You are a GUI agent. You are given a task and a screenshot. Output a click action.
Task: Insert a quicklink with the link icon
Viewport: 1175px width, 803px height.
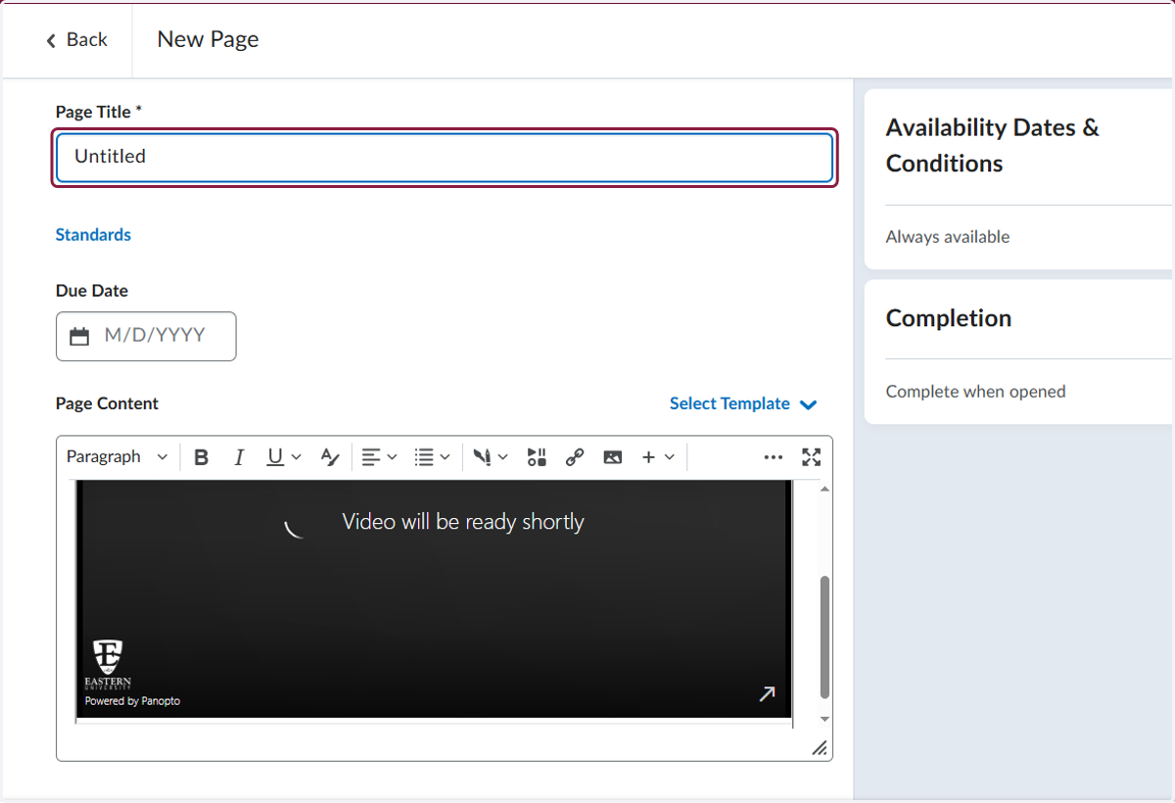tap(575, 457)
